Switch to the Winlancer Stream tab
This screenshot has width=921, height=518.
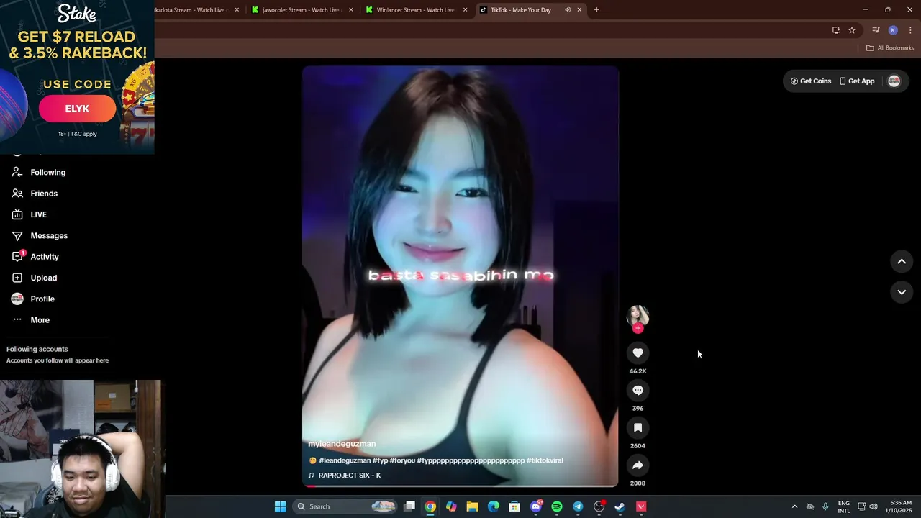[x=415, y=10]
